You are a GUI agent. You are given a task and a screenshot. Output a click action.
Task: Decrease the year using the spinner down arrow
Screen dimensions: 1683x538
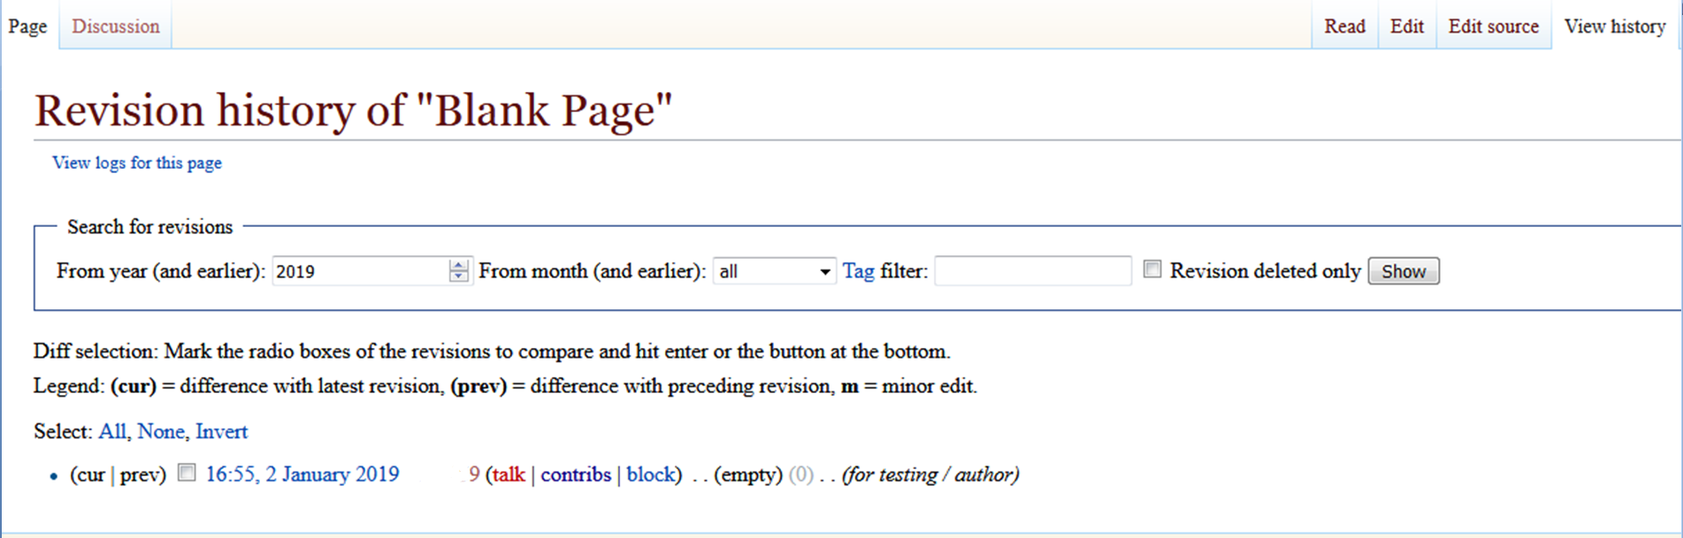click(x=458, y=277)
